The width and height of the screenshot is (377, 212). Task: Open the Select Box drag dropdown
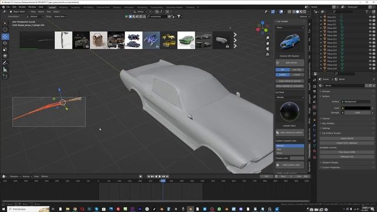click(x=60, y=16)
